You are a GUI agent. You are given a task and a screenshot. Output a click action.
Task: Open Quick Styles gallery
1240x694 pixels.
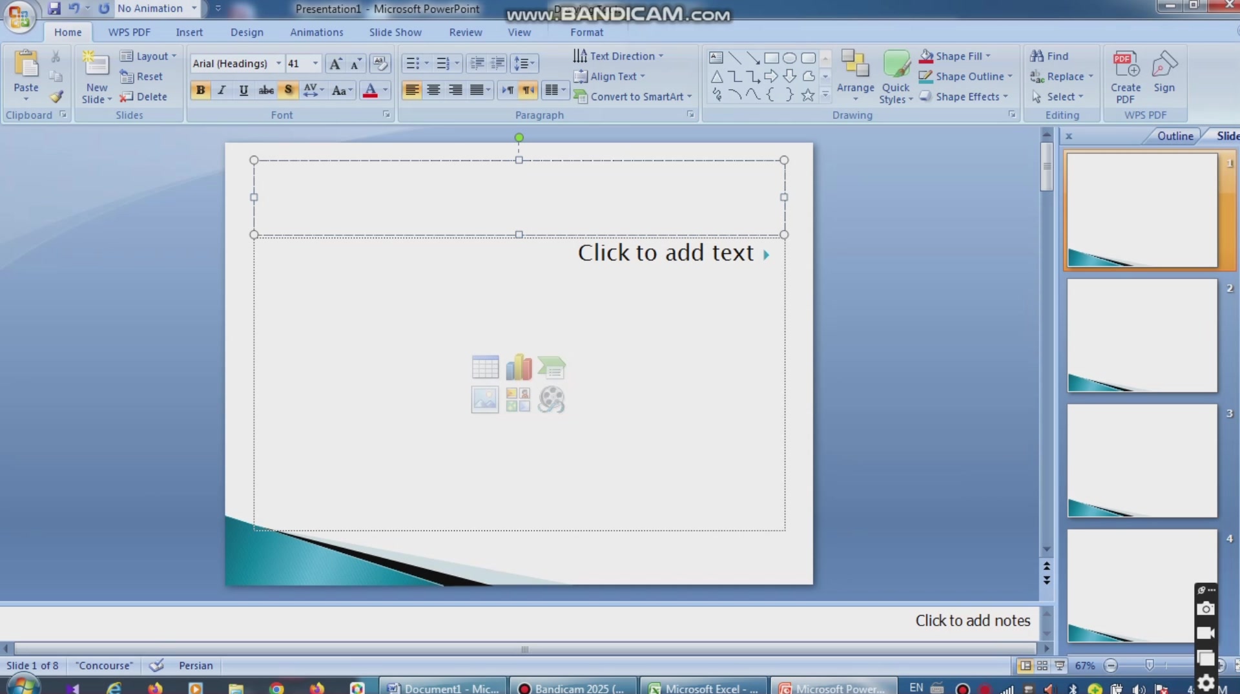coord(896,76)
